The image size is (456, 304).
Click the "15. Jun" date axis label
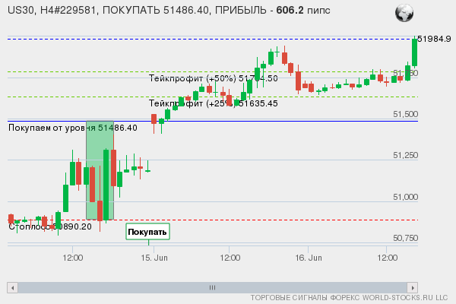point(154,258)
